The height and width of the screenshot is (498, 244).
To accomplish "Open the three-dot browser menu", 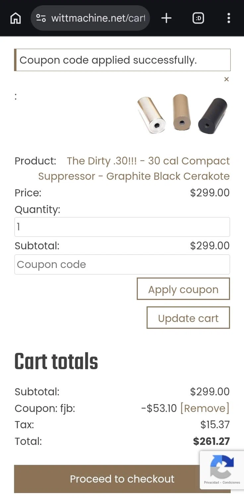I will [228, 18].
